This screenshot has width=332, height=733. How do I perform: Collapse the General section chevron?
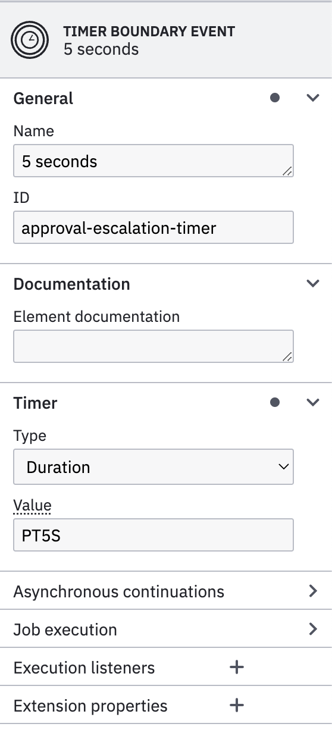[313, 98]
